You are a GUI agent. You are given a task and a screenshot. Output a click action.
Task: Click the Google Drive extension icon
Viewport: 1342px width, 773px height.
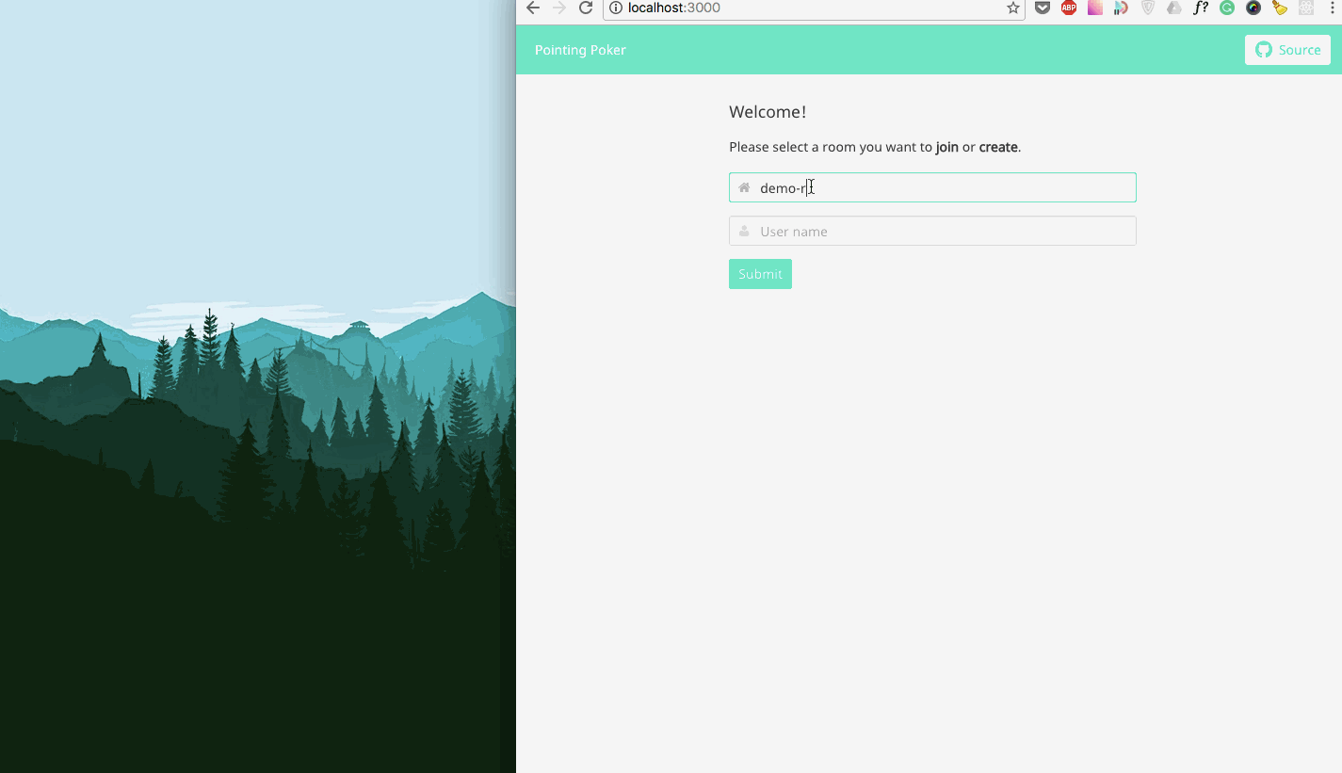[x=1174, y=8]
